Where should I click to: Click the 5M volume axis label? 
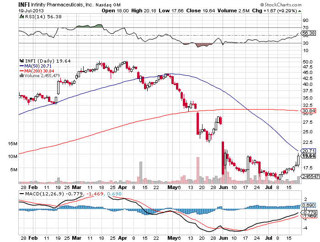14,169
